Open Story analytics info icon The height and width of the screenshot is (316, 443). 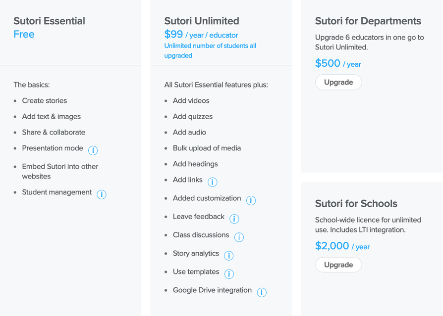point(228,255)
